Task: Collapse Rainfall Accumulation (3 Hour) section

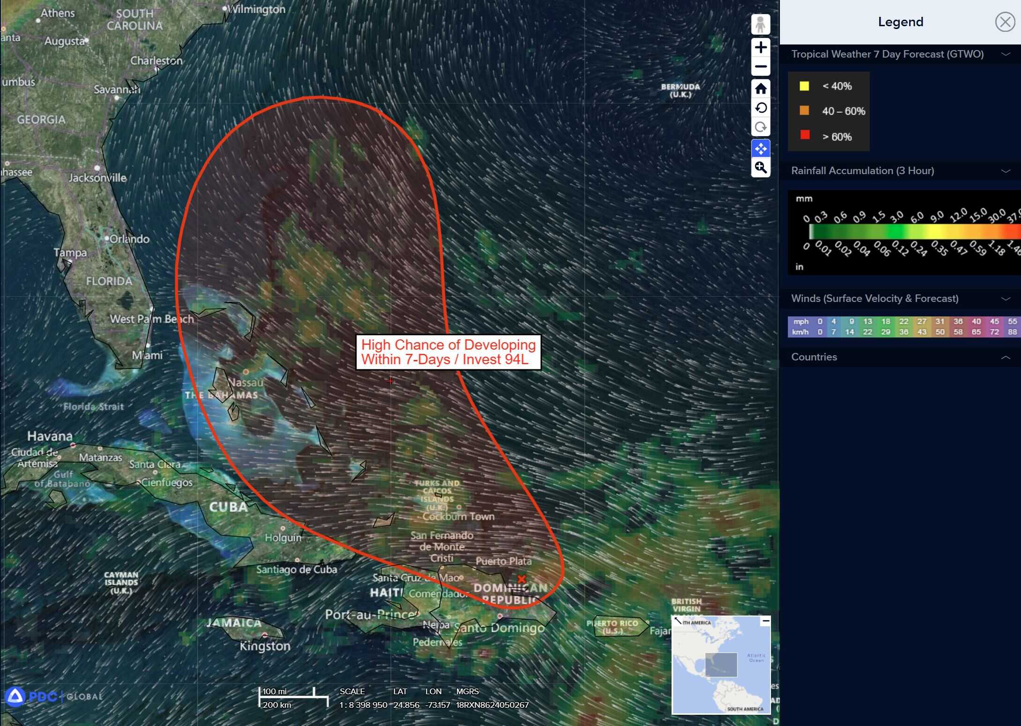Action: pos(1005,171)
